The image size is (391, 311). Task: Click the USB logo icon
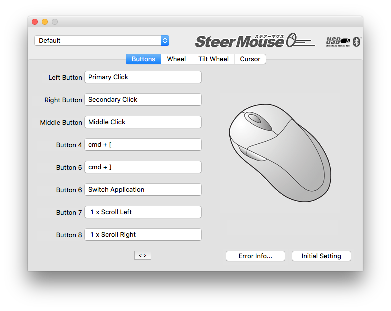[338, 42]
